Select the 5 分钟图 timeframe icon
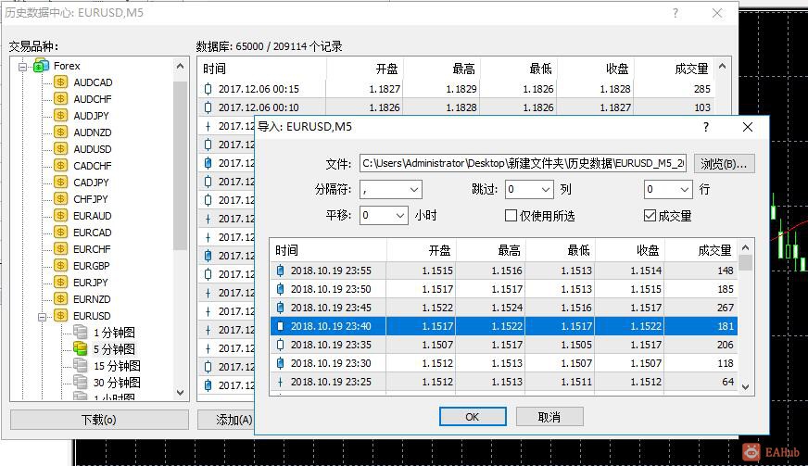808x466 pixels. tap(80, 349)
